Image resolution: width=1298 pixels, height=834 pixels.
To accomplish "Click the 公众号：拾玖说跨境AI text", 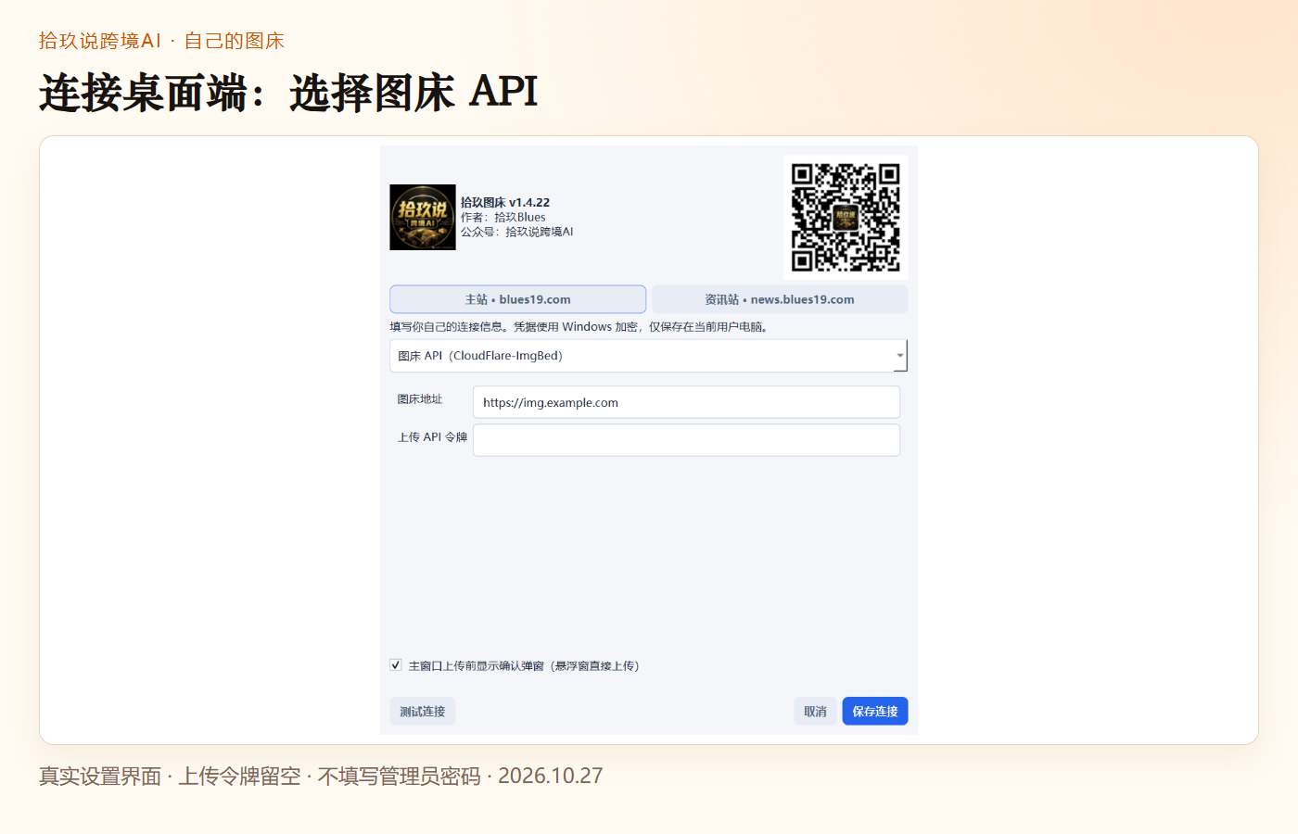I will point(517,232).
